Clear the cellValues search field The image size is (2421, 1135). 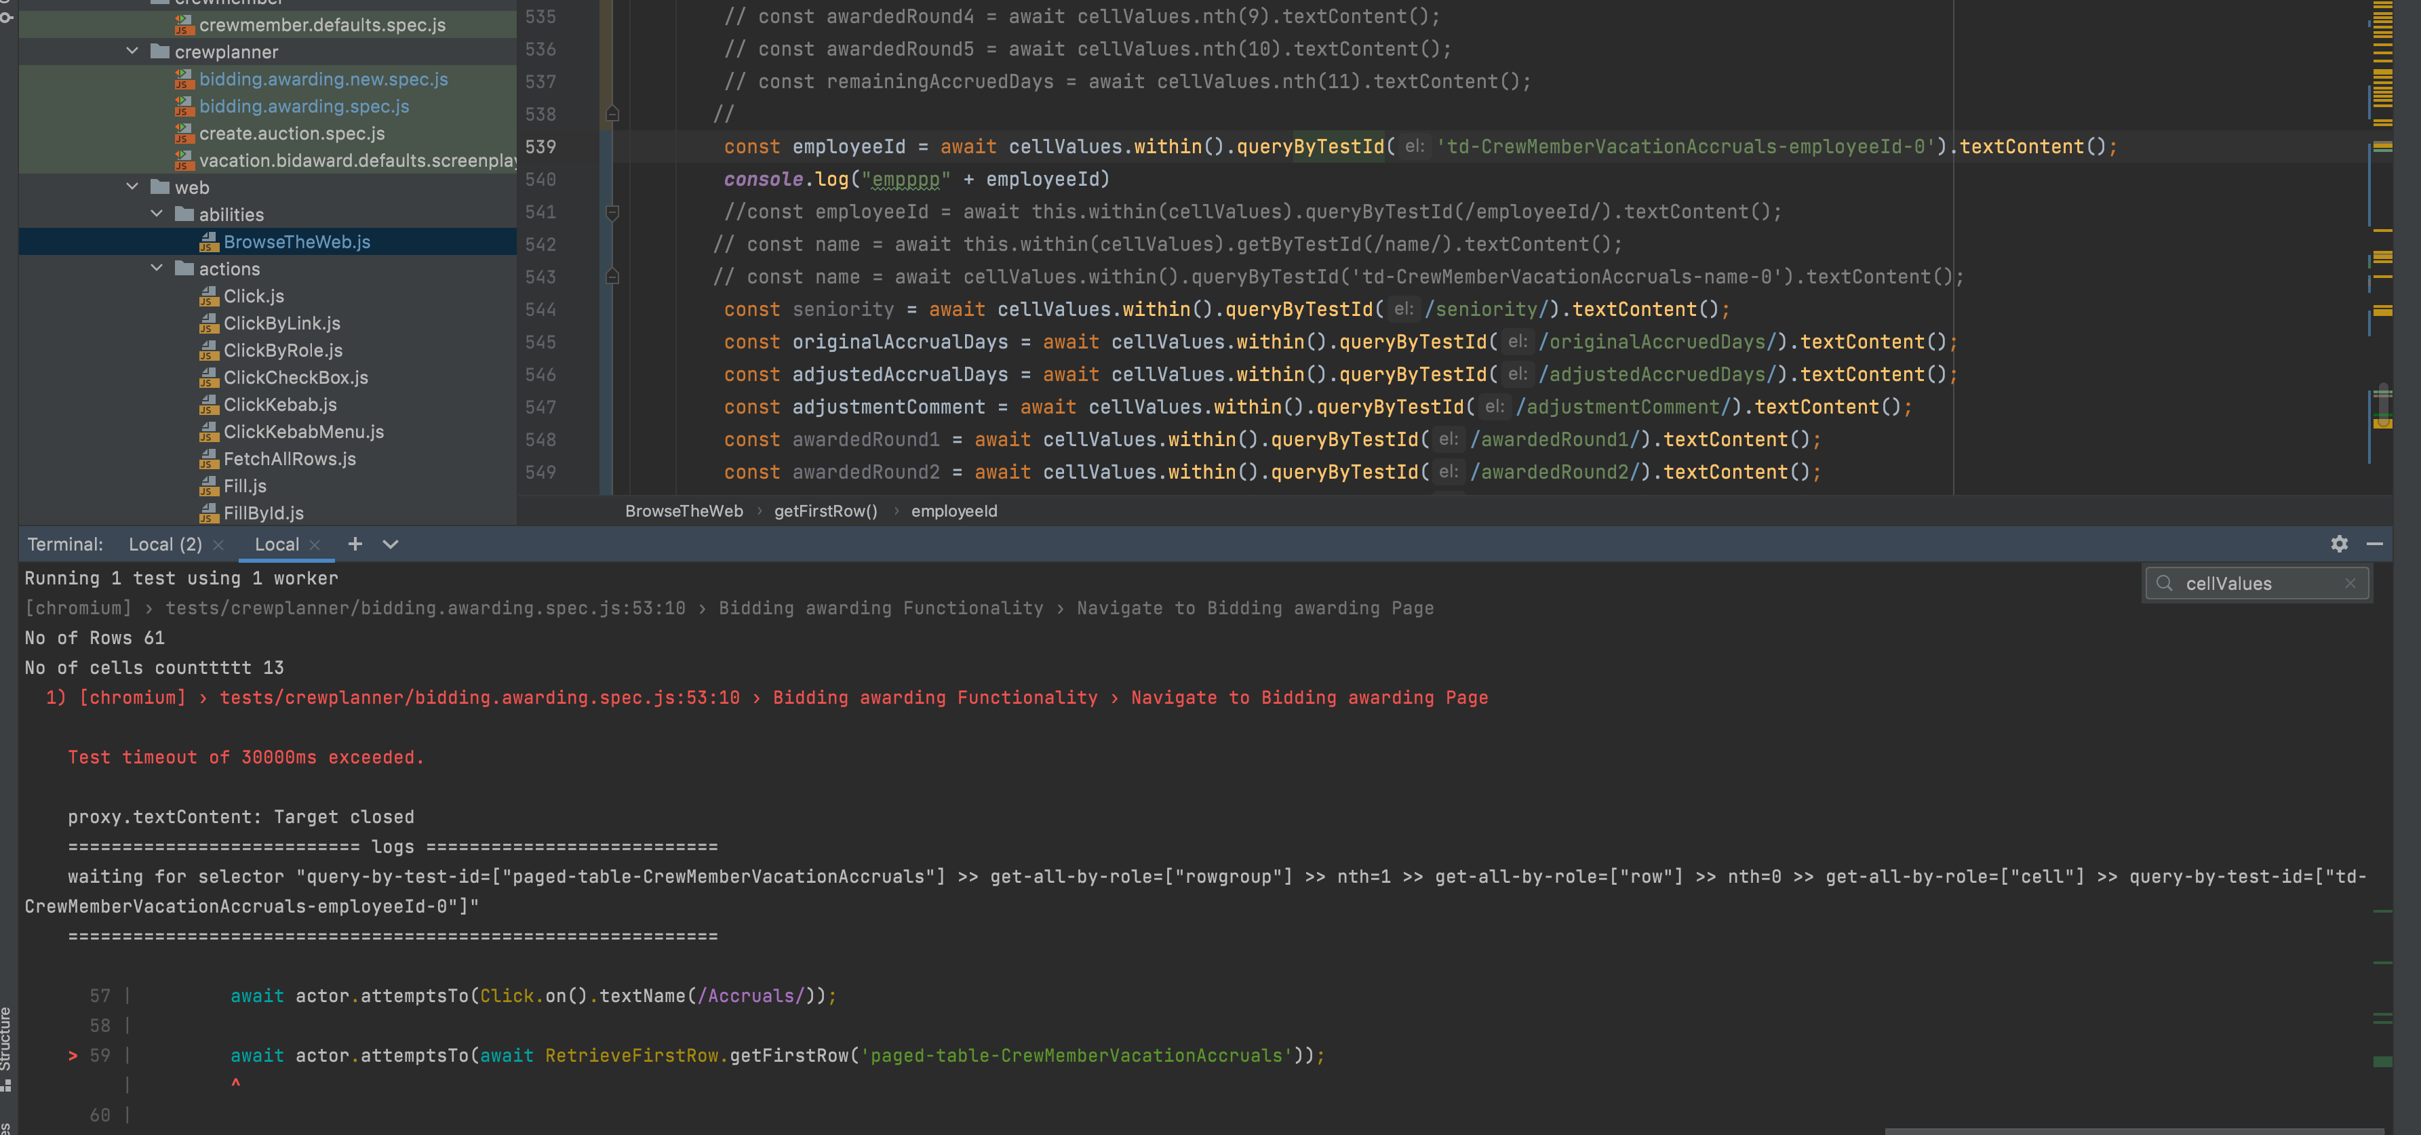tap(2350, 584)
